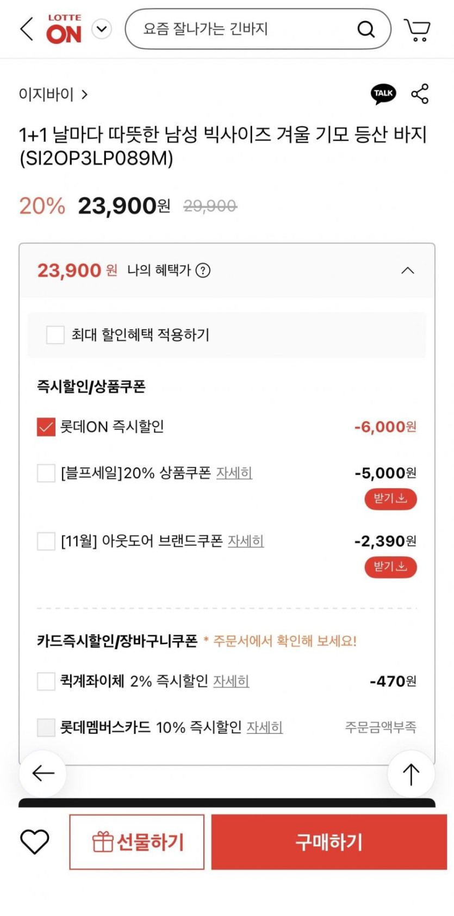Viewport: 454px width, 916px height.
Task: Tap the floating back arrow button
Action: tap(43, 773)
